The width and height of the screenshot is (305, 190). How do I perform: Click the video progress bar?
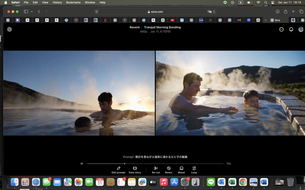pos(155,164)
